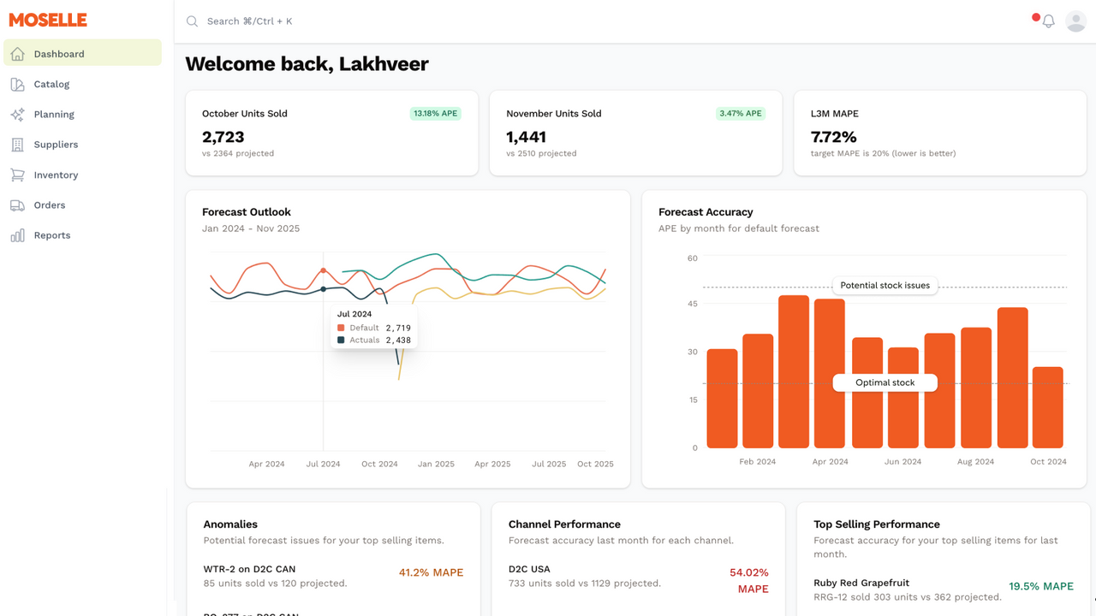Open Dashboard in the sidebar
Image resolution: width=1096 pixels, height=616 pixels.
pos(82,54)
